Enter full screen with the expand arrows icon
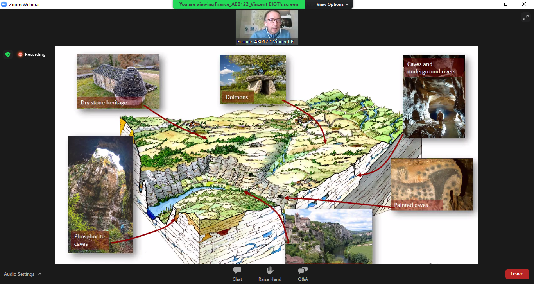 click(x=525, y=18)
